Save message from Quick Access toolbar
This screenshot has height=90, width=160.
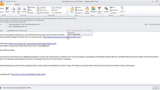click(1, 1)
